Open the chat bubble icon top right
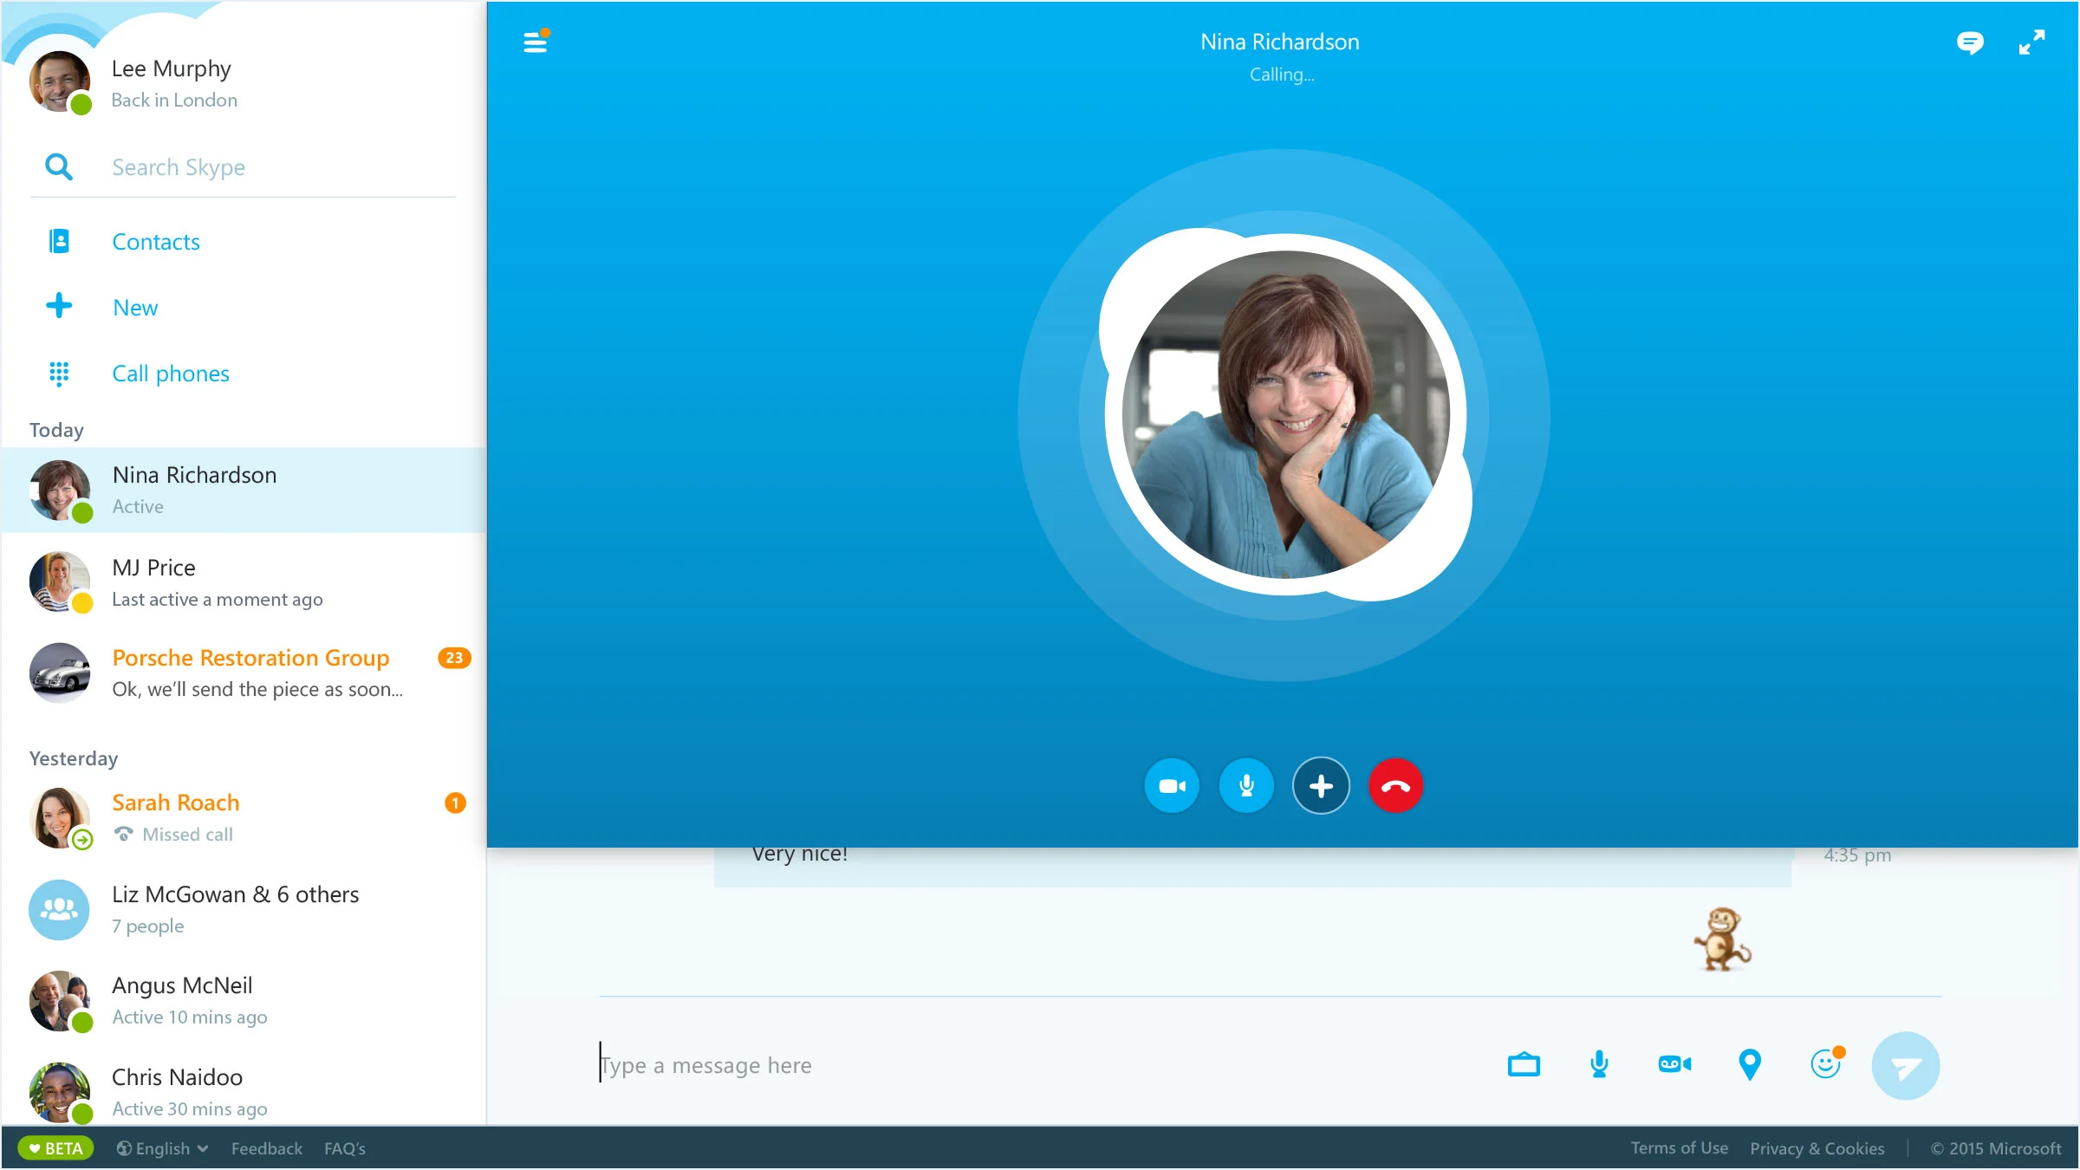This screenshot has width=2080, height=1170. coord(1969,42)
